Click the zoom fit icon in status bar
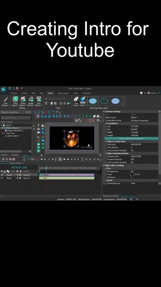This screenshot has width=161, height=287. pyautogui.click(x=131, y=199)
